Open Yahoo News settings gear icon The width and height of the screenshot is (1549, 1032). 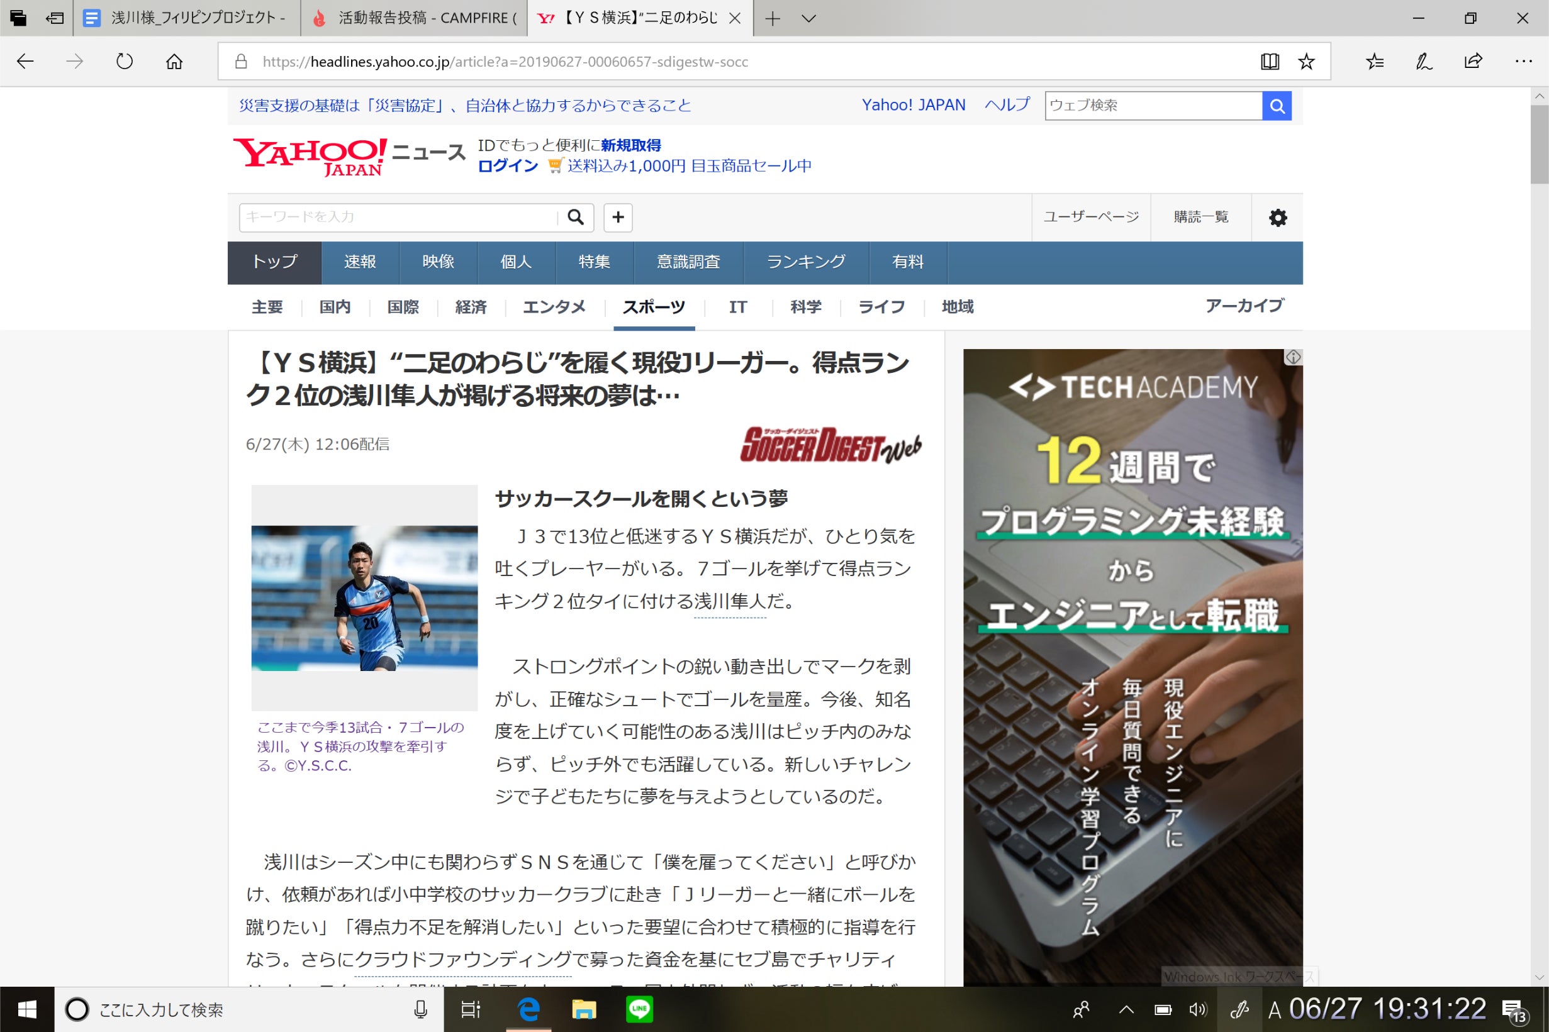(1277, 218)
